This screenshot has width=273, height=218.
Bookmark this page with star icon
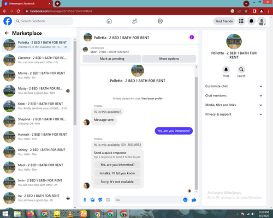coord(246,11)
